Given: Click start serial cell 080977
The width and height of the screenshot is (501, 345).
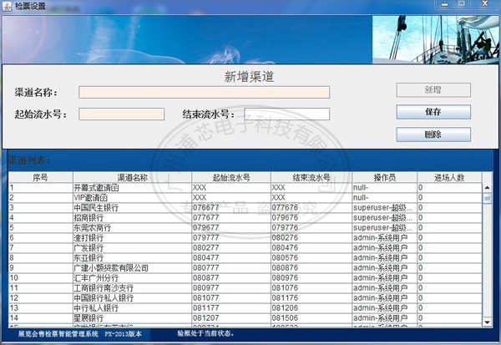Looking at the screenshot, I should (x=231, y=287).
